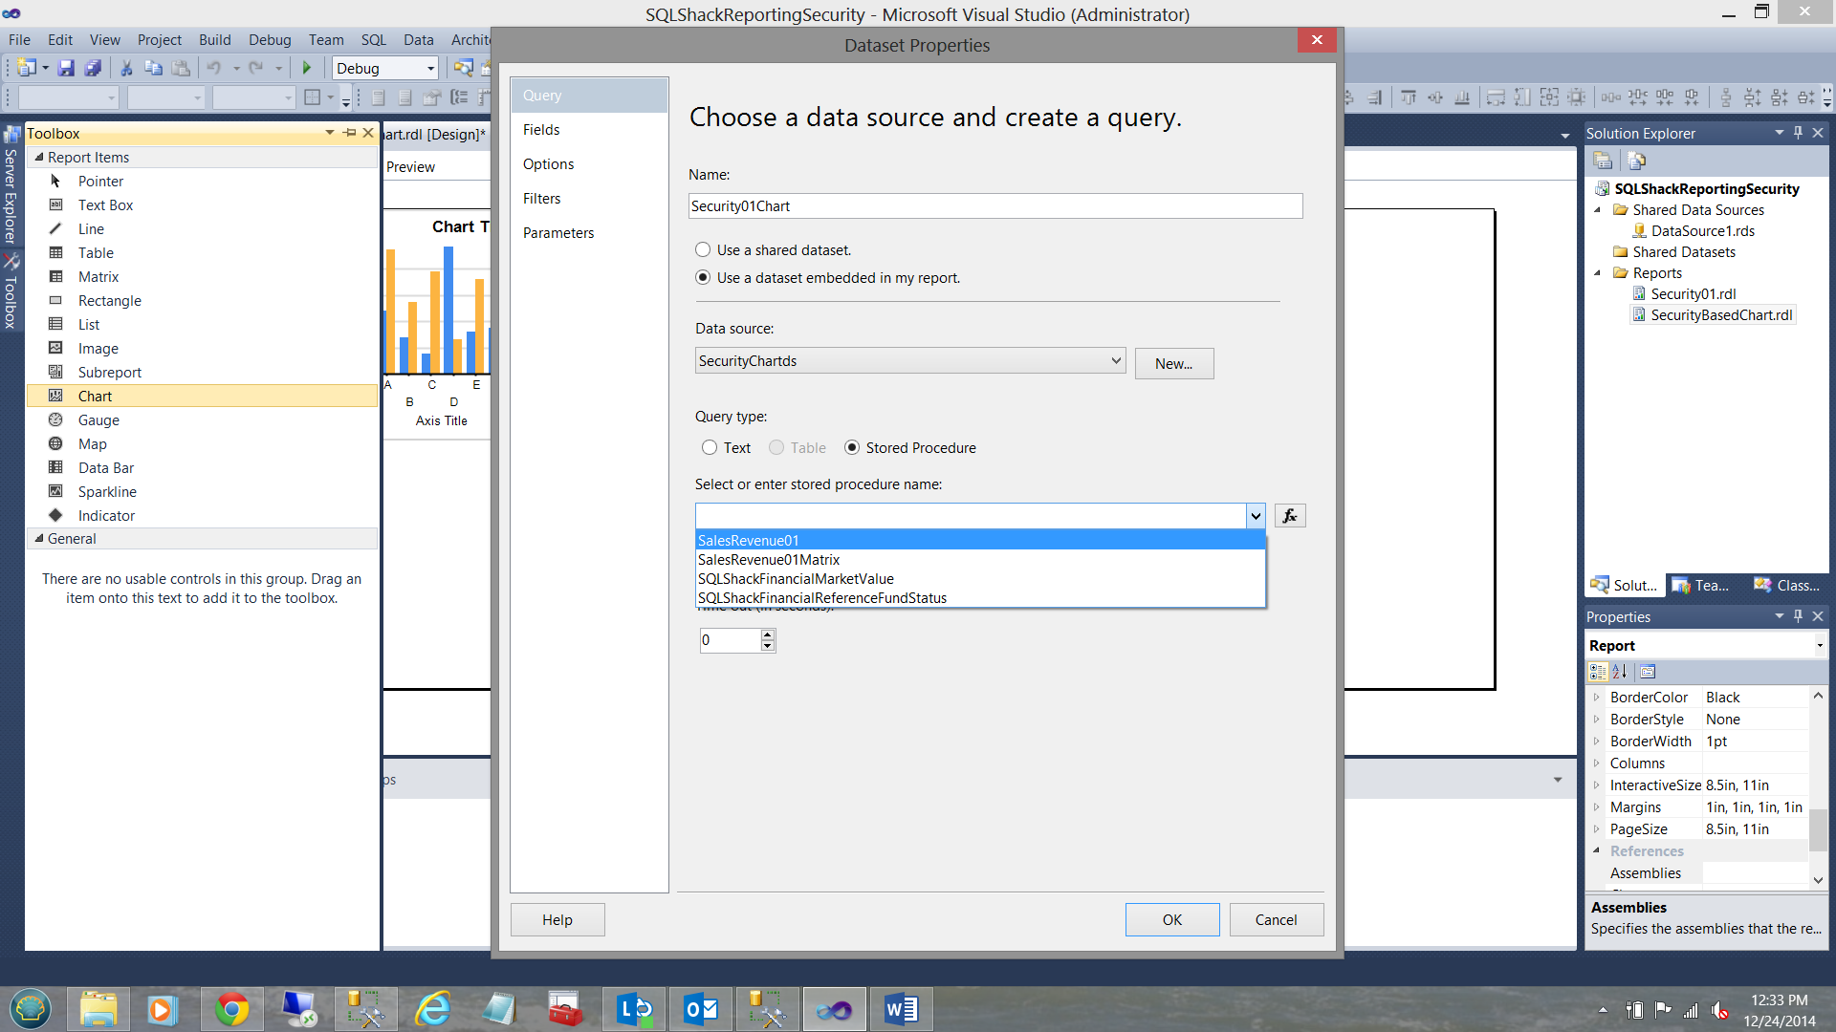Open the Build menu

tap(214, 39)
